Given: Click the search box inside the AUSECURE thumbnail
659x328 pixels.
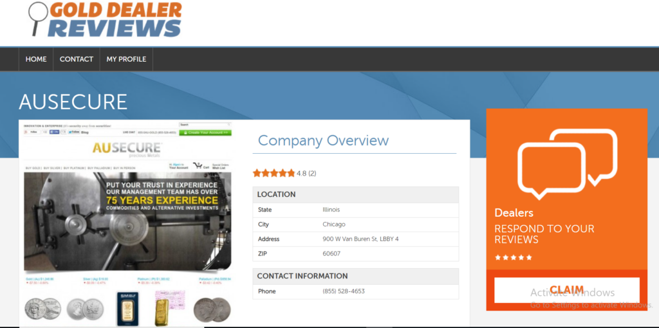Looking at the screenshot, I should (205, 125).
